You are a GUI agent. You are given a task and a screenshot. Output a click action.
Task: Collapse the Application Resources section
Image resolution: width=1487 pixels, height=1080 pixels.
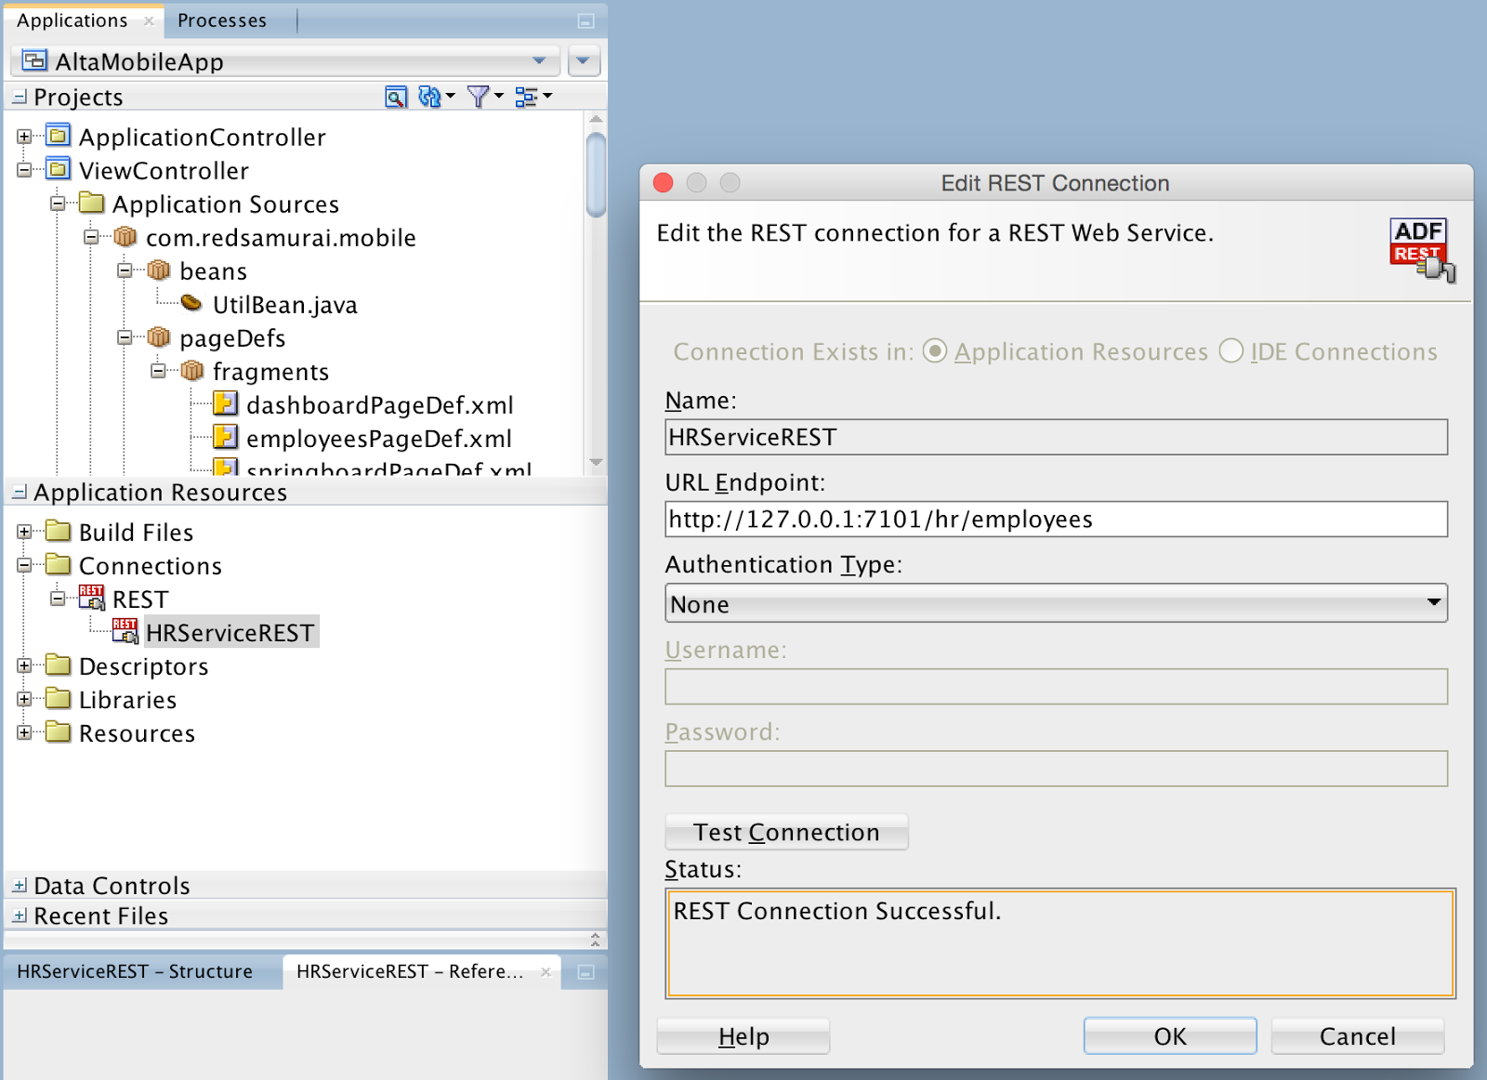pyautogui.click(x=20, y=493)
